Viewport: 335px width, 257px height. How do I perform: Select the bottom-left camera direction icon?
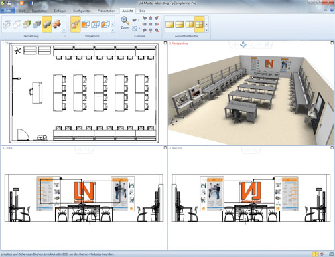[145, 30]
